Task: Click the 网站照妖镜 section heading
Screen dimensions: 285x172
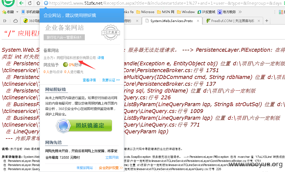Action: 55,90
